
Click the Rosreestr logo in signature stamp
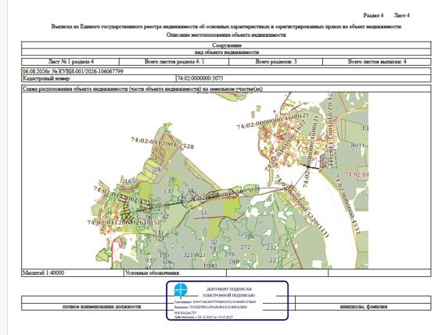181,290
